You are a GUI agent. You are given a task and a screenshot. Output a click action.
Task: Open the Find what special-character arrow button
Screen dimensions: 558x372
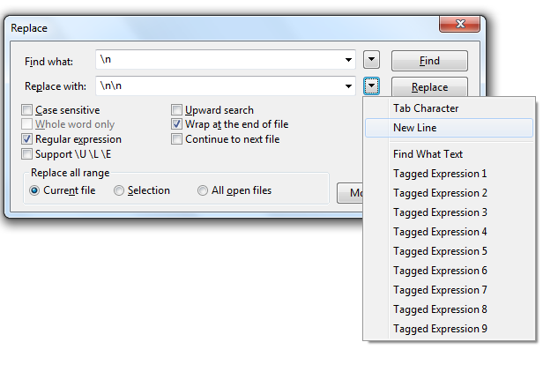click(x=372, y=60)
